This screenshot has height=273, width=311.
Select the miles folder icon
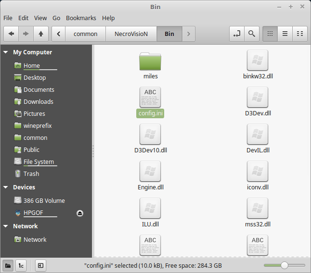150,61
